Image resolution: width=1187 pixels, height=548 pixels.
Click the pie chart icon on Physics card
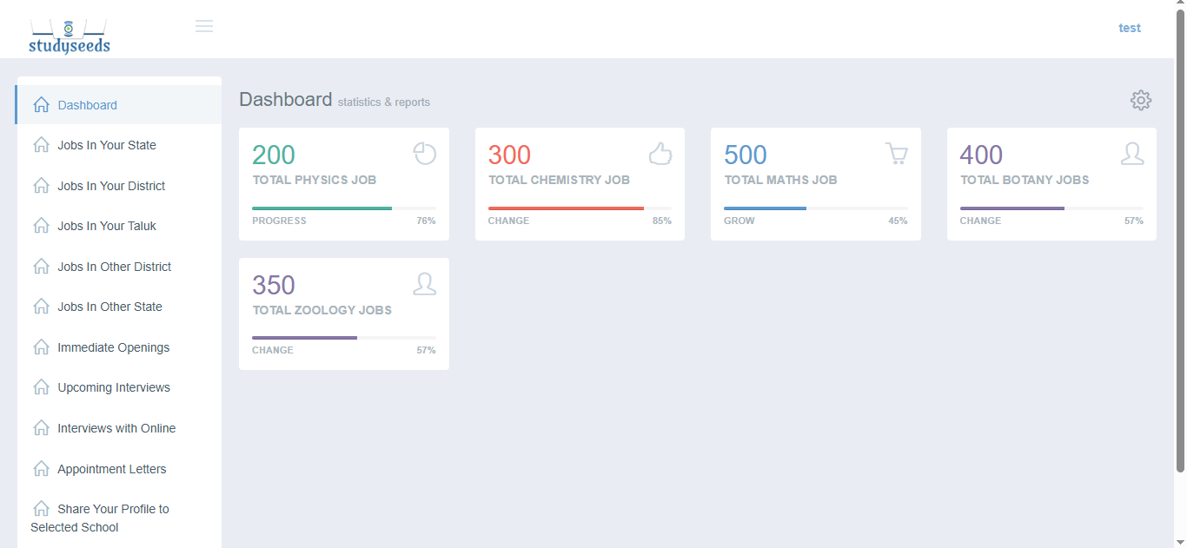coord(424,154)
